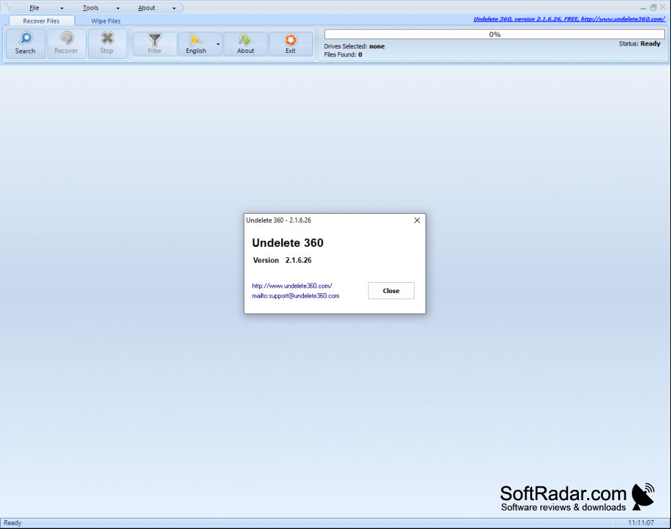Expand the Tools menu dropdown arrow
The width and height of the screenshot is (671, 529).
[118, 8]
